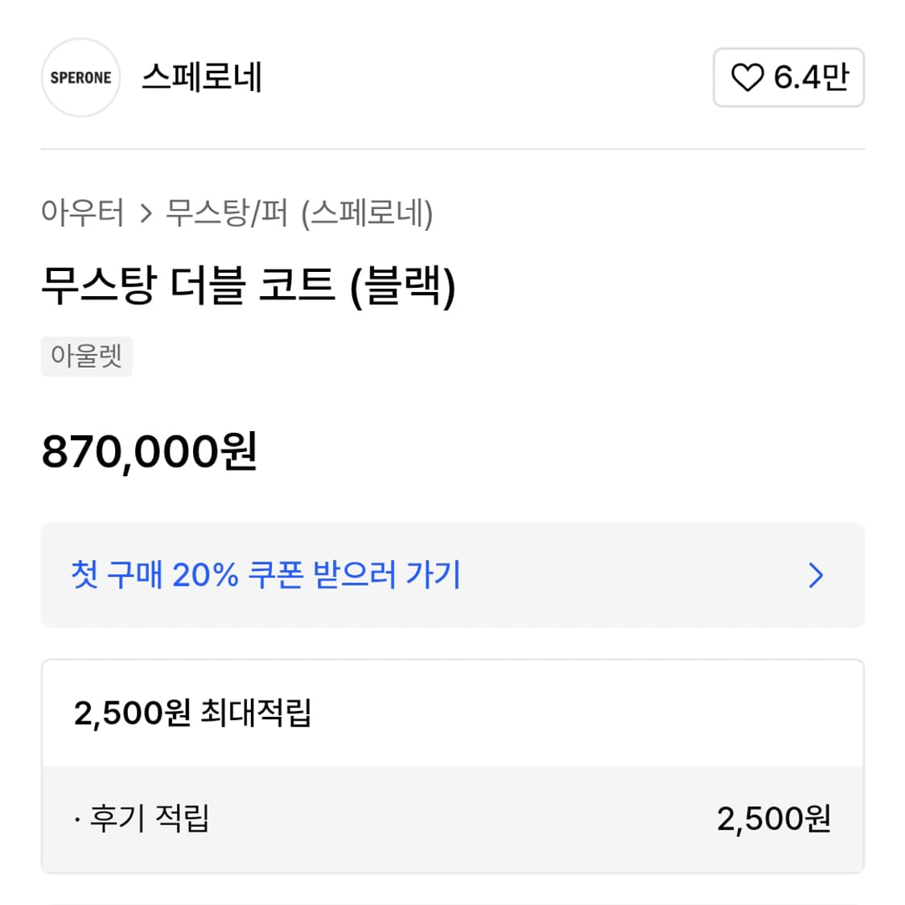Click the breadcrumb separator chevron after 아우터
The image size is (905, 905).
coord(145,213)
